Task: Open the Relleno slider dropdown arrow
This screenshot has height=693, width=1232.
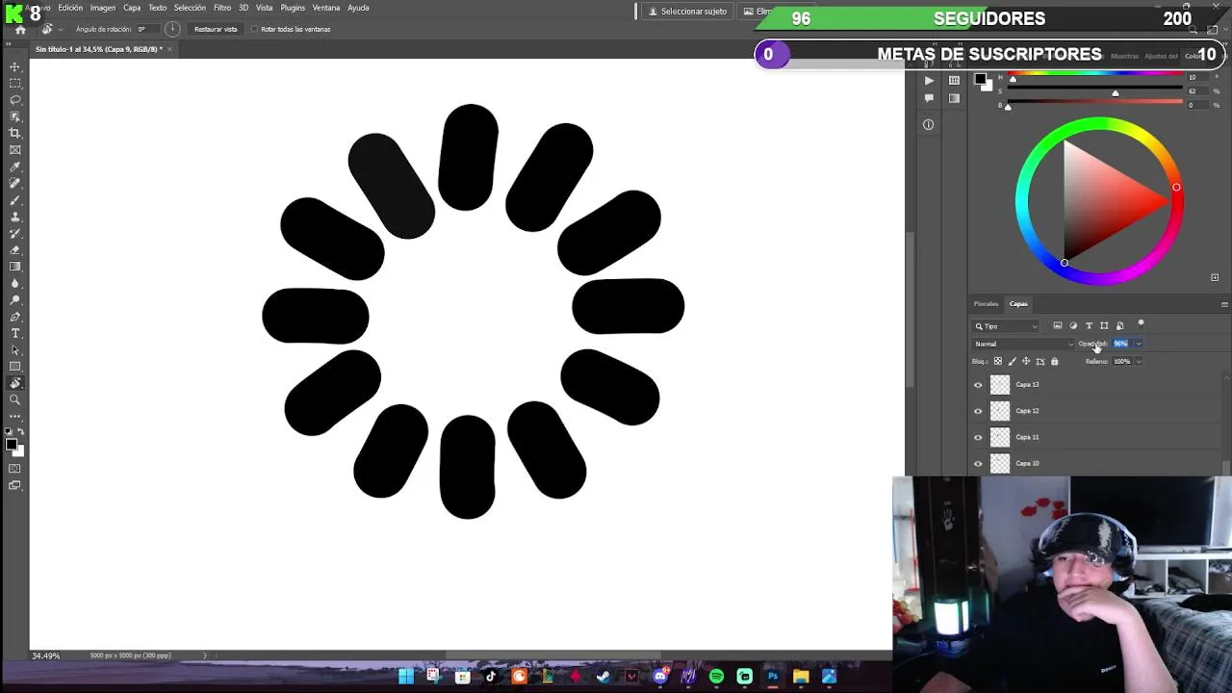Action: point(1139,362)
